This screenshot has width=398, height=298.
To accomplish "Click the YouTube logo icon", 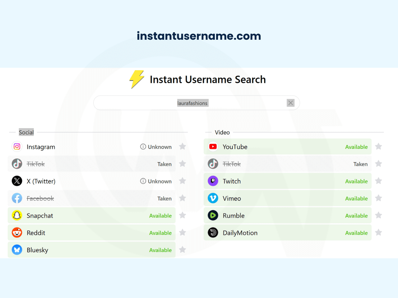I will [x=213, y=147].
